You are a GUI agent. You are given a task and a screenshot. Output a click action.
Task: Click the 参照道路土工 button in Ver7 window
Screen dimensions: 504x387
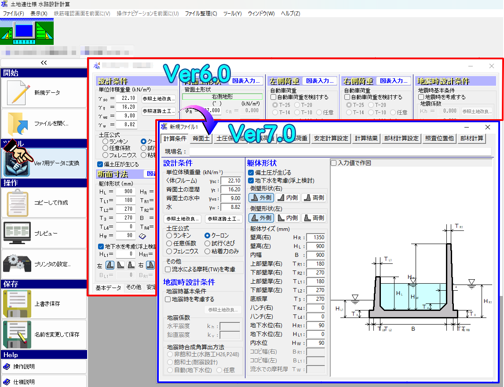coord(224,219)
